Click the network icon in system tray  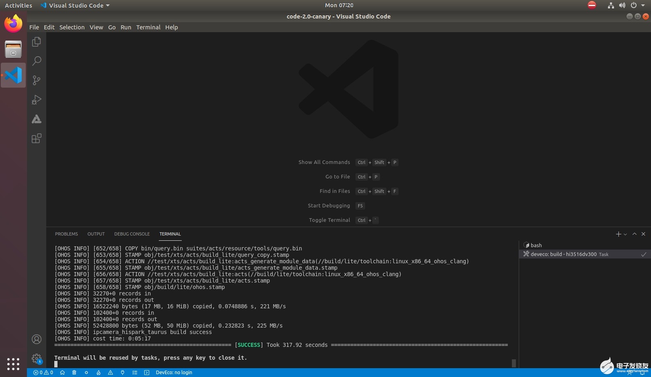pos(611,5)
